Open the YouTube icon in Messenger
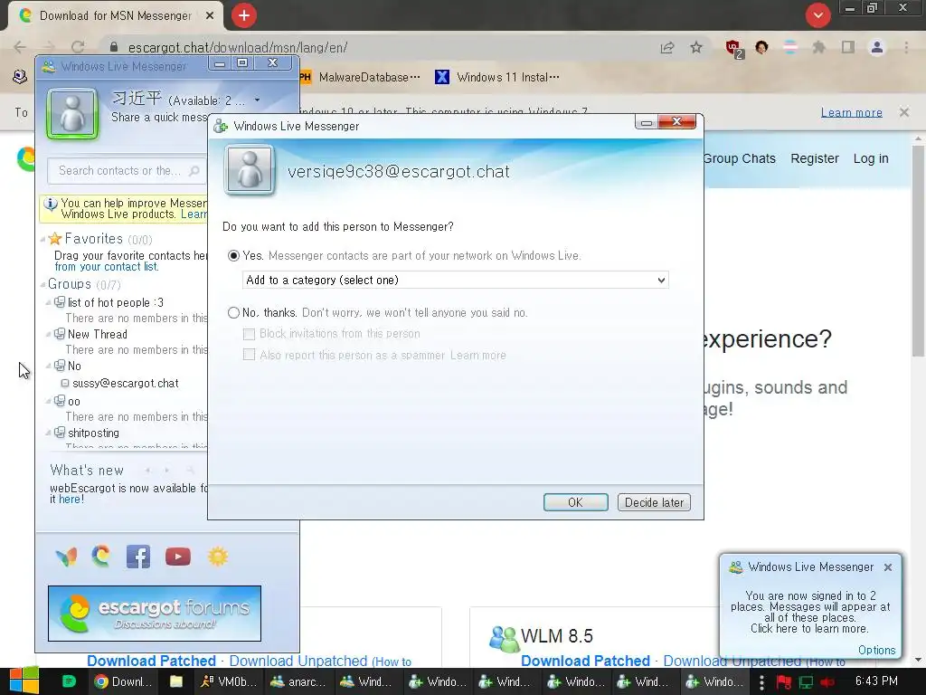 [178, 557]
